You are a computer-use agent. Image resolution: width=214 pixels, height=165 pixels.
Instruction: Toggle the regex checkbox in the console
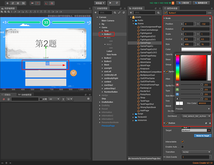pyautogui.click(x=41, y=99)
